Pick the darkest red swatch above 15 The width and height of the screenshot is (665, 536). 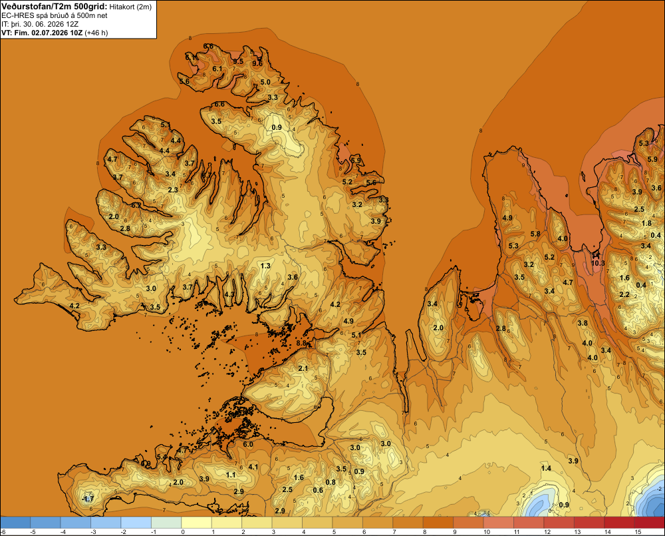650,523
